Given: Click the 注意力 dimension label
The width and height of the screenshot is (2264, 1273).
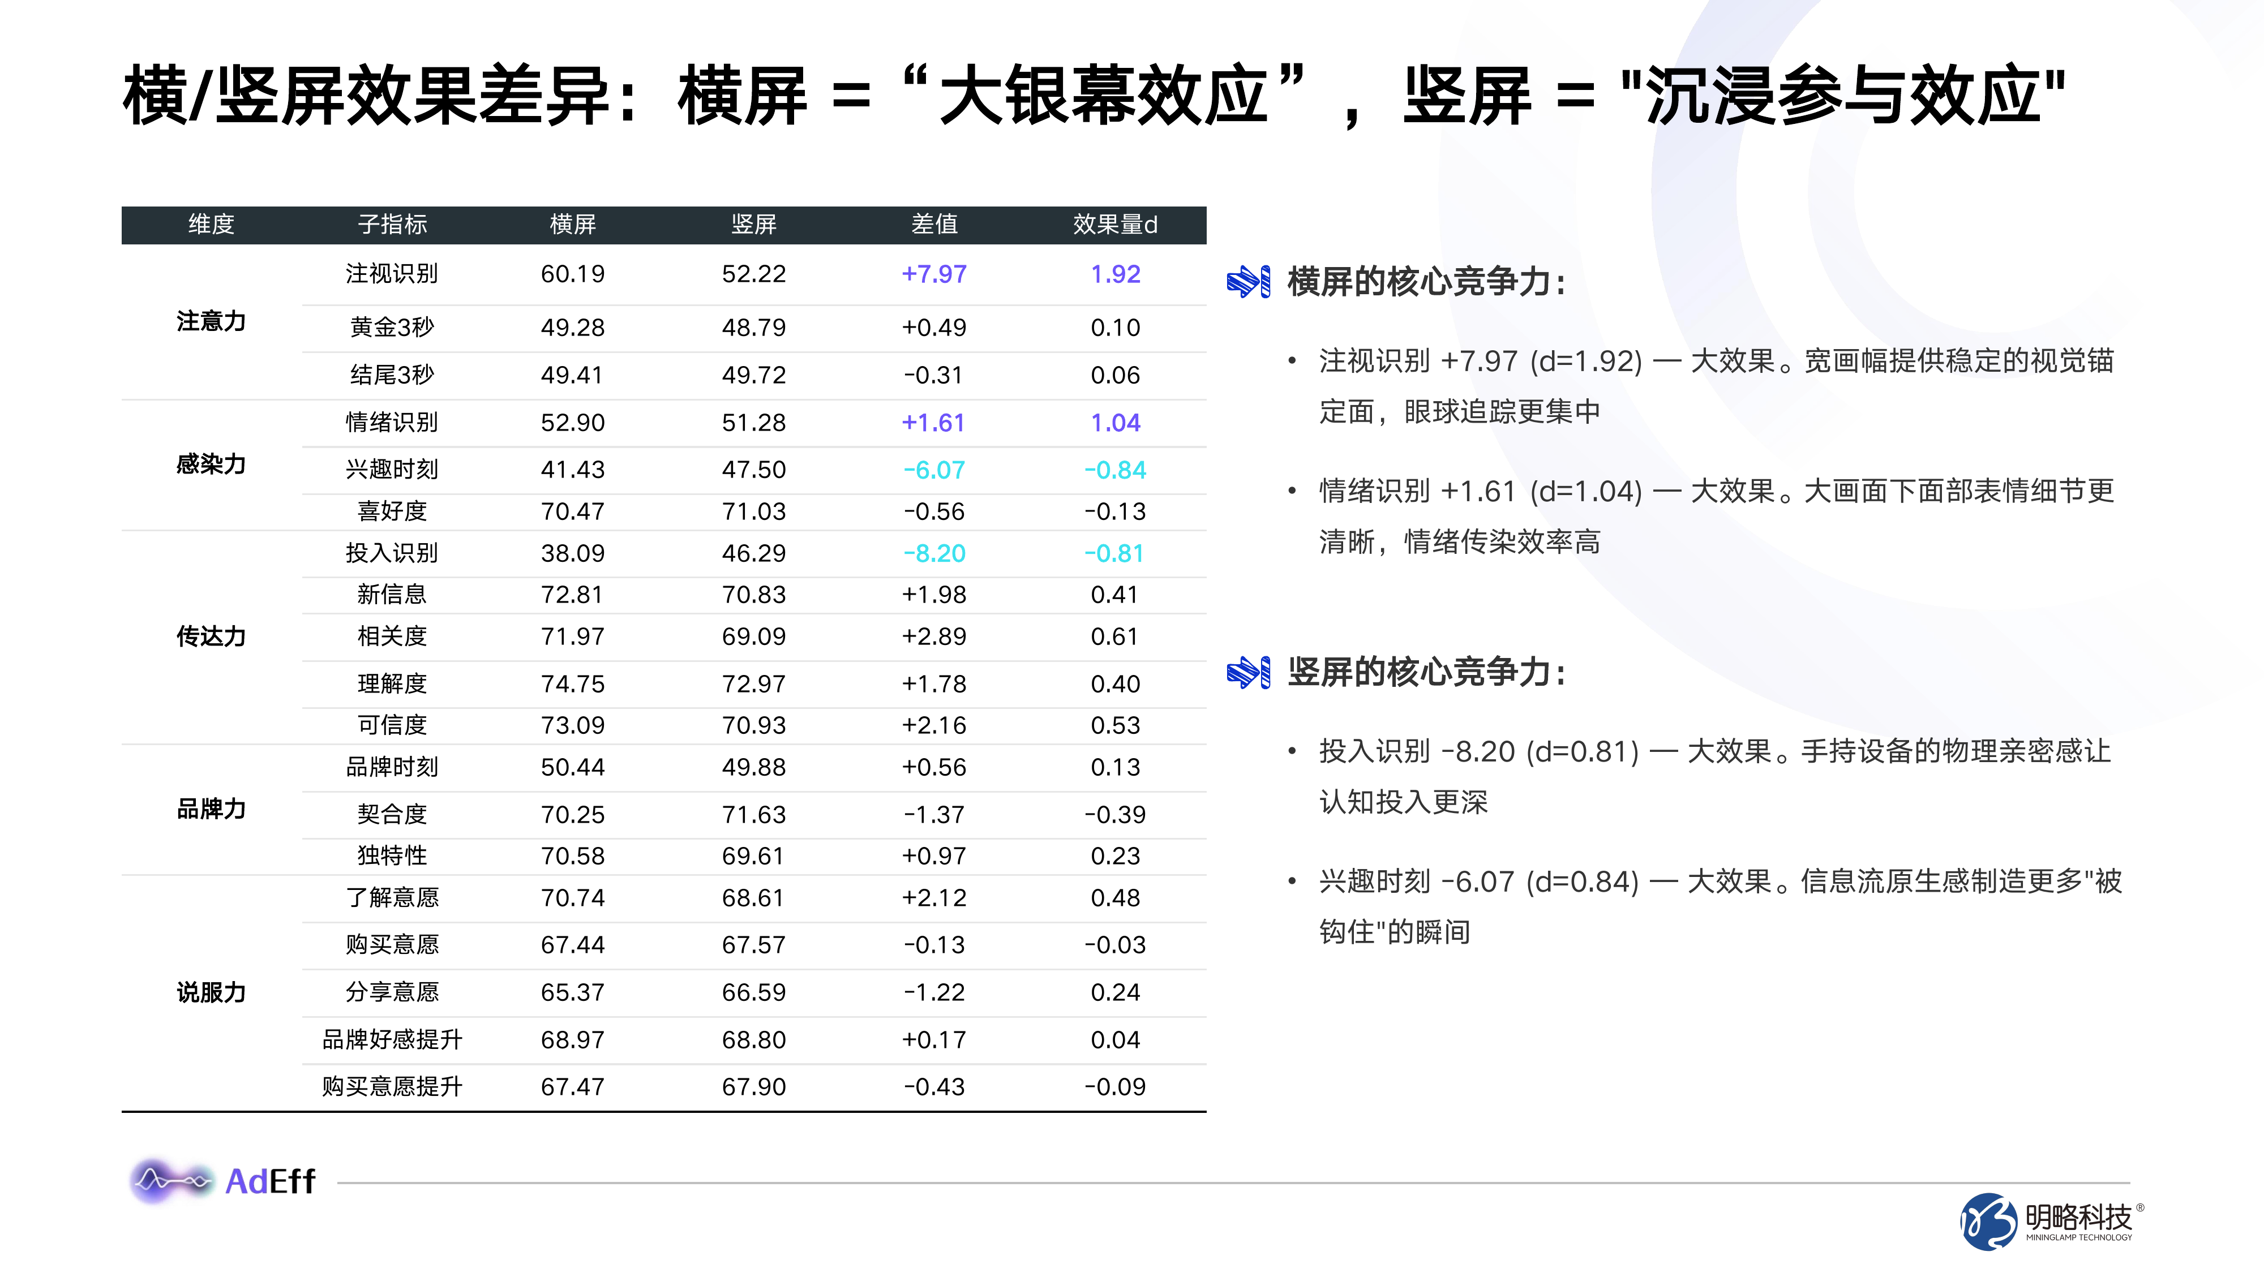Looking at the screenshot, I should tap(211, 321).
